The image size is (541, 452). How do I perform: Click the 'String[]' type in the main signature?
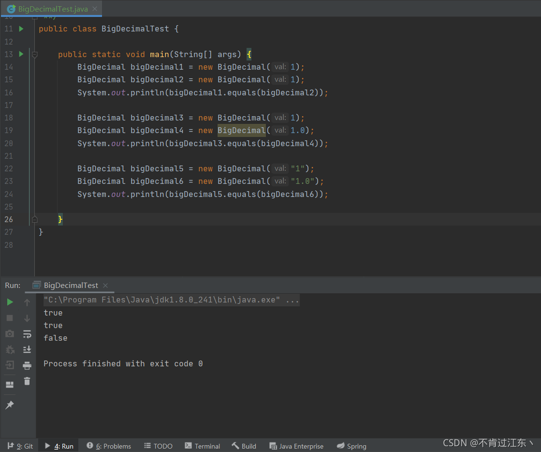[193, 54]
